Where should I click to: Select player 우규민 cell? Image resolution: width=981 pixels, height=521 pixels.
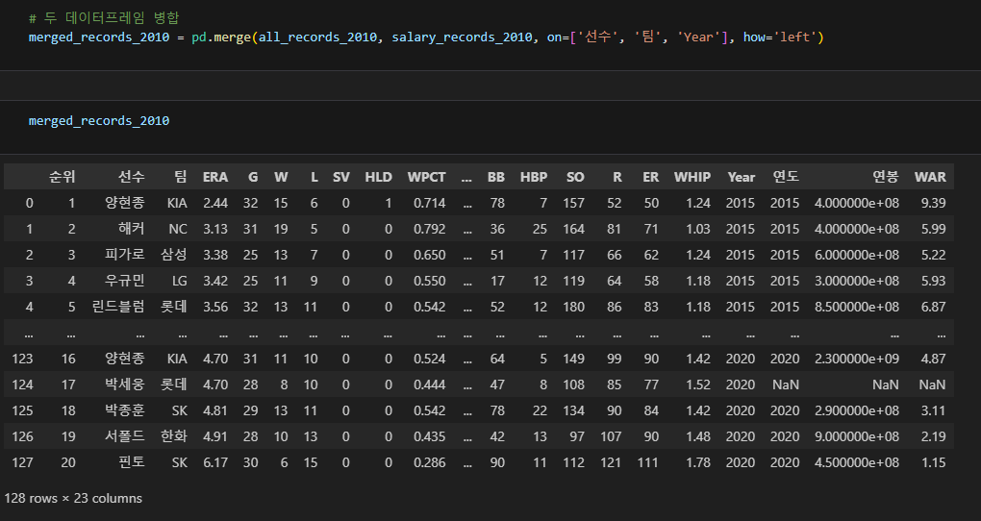124,281
